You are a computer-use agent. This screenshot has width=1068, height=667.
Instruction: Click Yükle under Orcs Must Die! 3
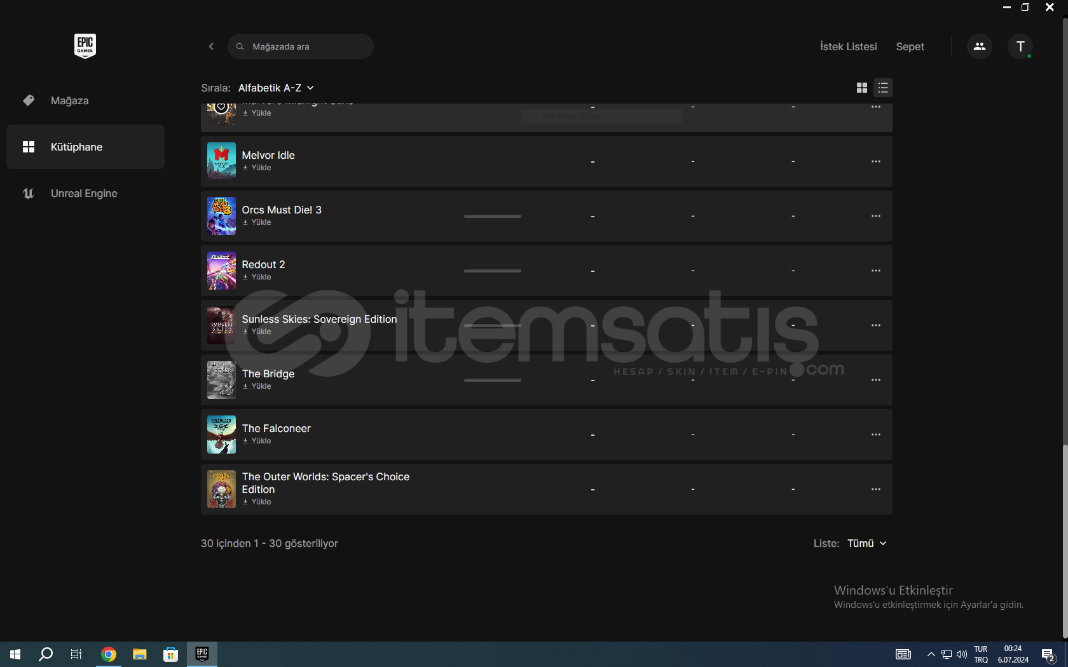257,222
